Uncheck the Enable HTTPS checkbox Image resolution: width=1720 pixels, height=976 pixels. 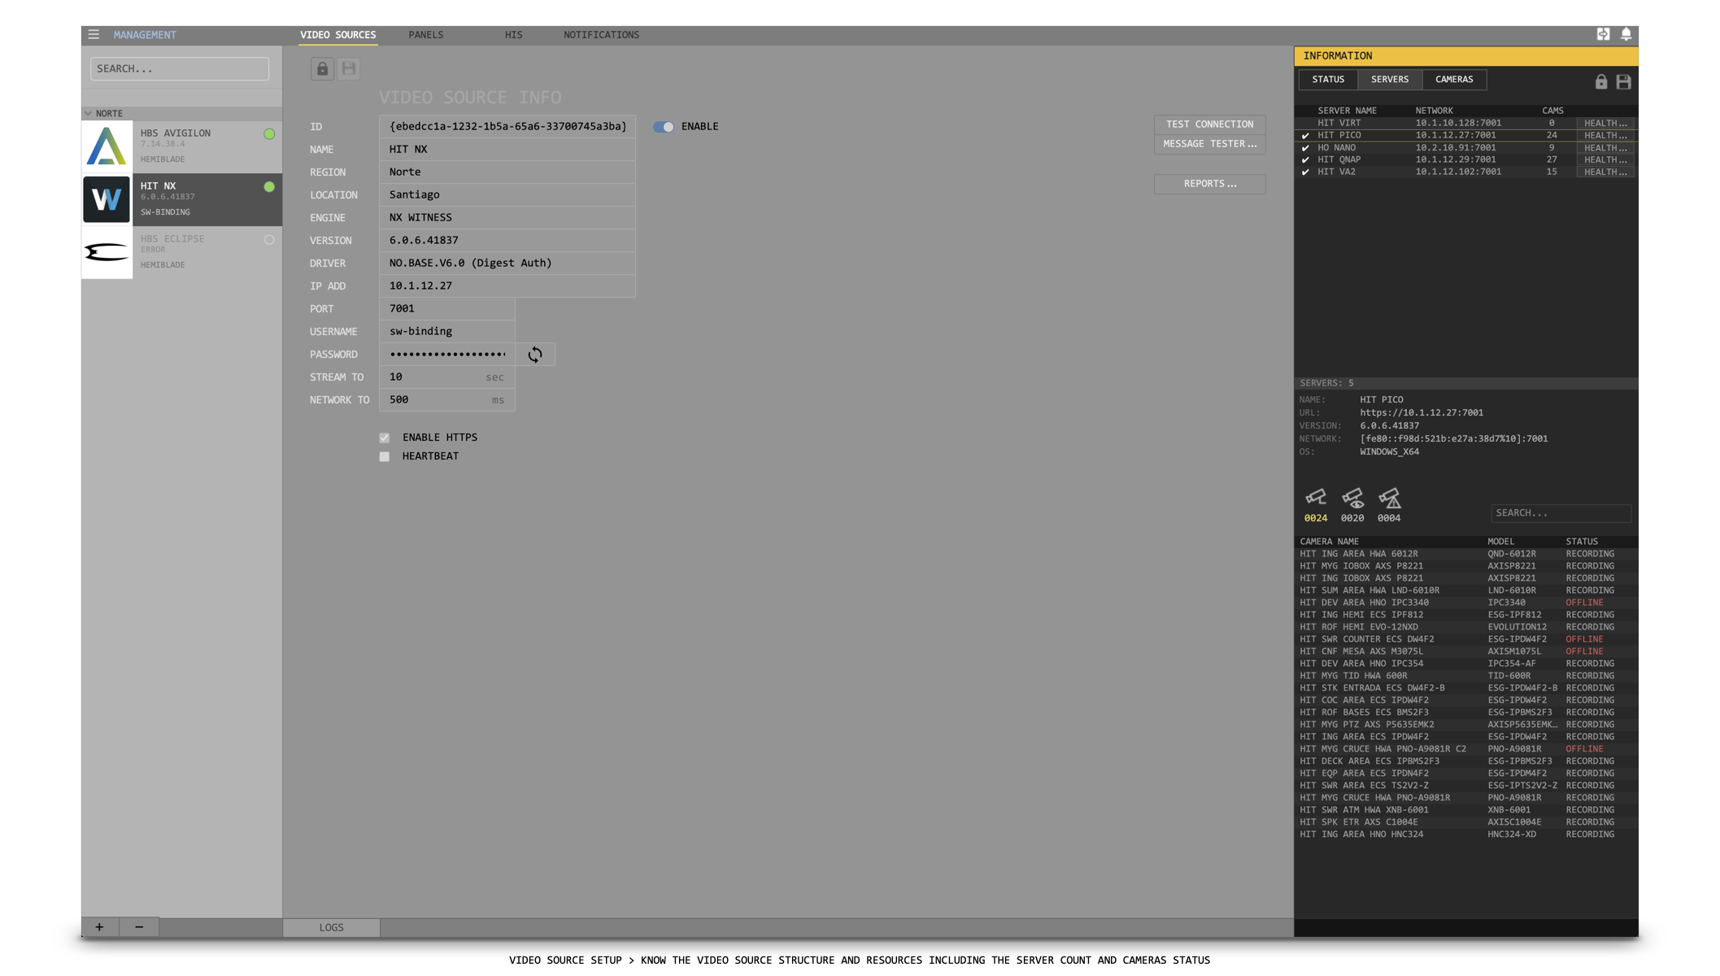pos(385,438)
